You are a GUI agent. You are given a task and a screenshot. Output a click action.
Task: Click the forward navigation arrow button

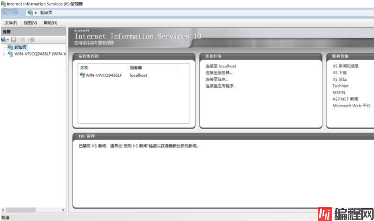click(16, 13)
